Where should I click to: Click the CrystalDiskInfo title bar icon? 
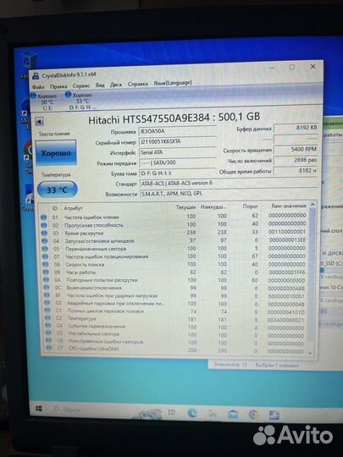(36, 76)
